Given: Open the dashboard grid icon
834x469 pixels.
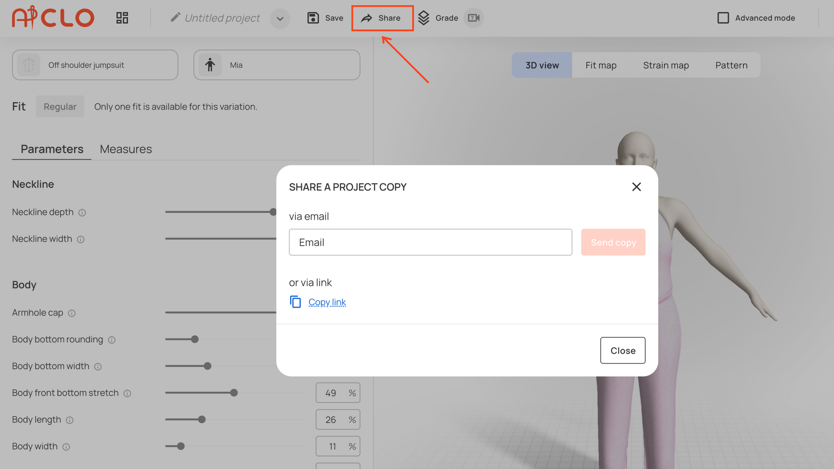Looking at the screenshot, I should tap(122, 18).
